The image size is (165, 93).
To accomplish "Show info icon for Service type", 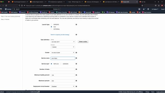I will click(76, 64).
